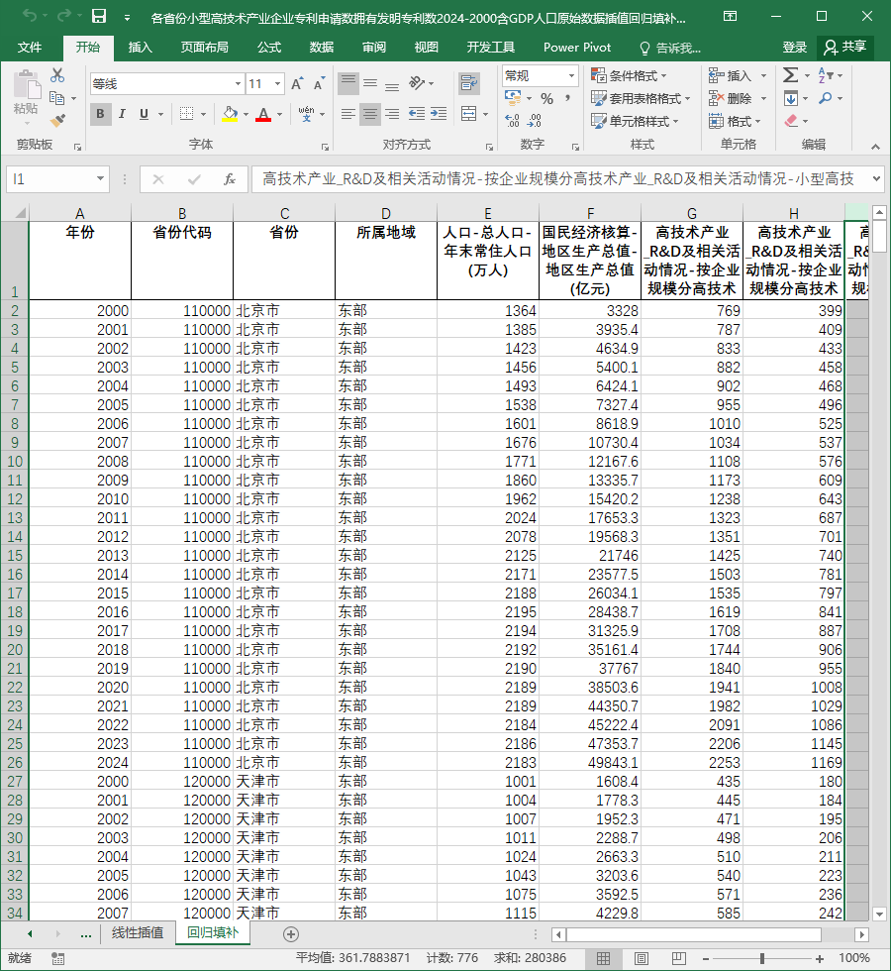
Task: Open the 数据 ribbon tab
Action: [x=321, y=48]
